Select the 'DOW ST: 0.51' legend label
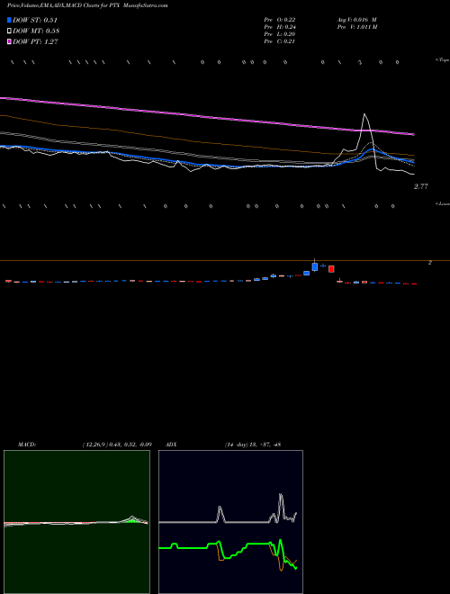This screenshot has height=594, width=450. tap(35, 20)
